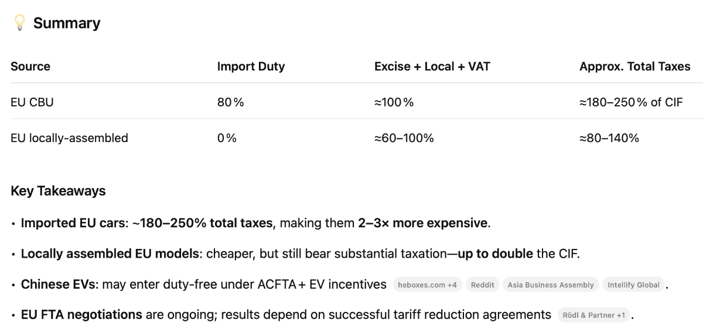Image resolution: width=703 pixels, height=336 pixels.
Task: Click the 0% import duty cell
Action: coord(227,138)
